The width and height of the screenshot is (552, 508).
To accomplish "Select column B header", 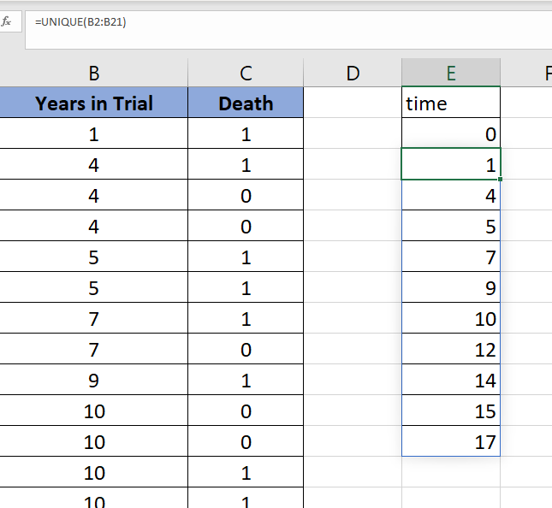I will click(x=93, y=73).
